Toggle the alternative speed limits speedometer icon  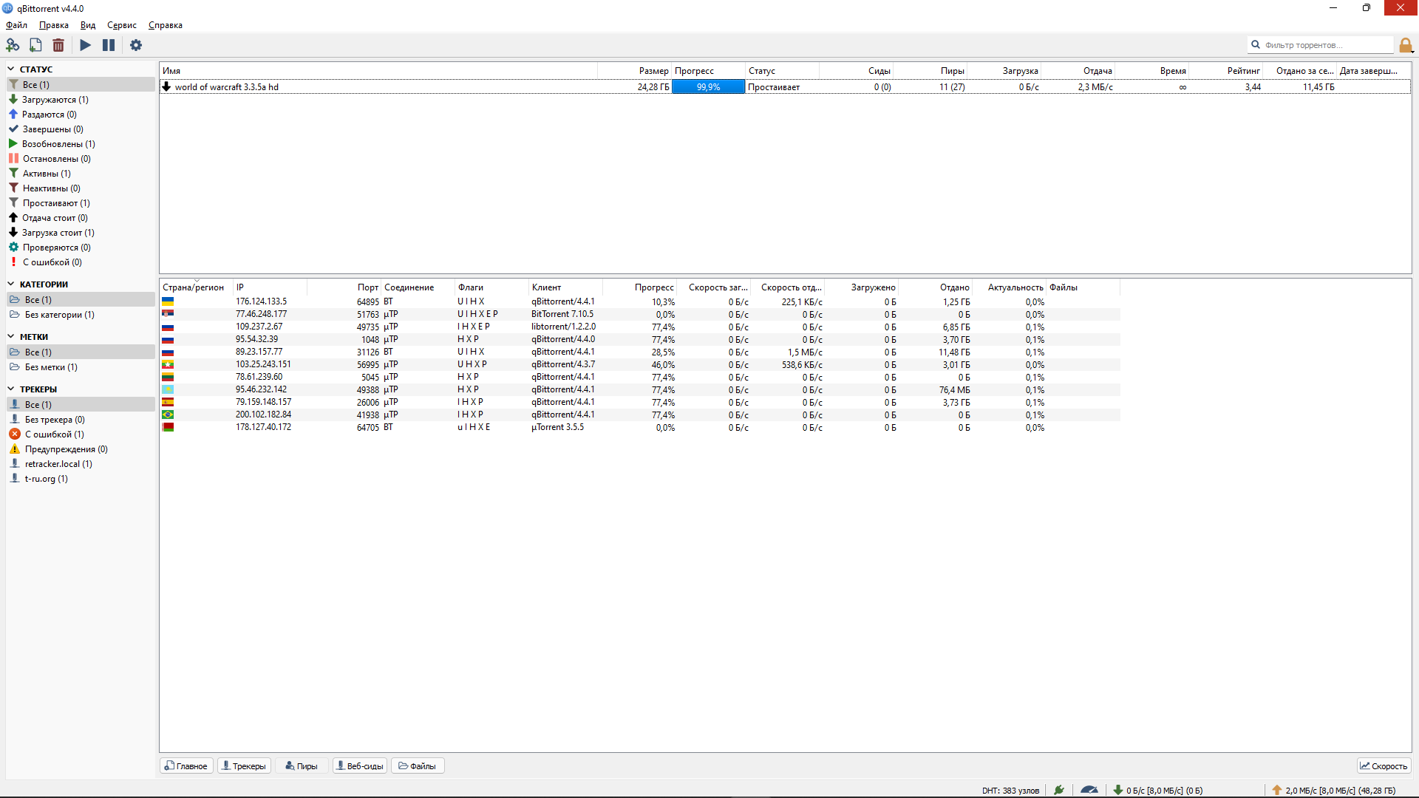coord(1089,790)
